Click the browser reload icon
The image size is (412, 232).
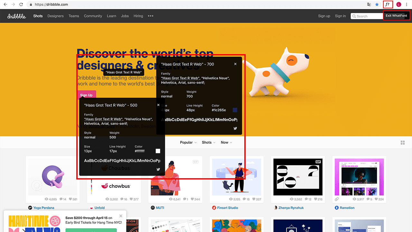coord(21,5)
